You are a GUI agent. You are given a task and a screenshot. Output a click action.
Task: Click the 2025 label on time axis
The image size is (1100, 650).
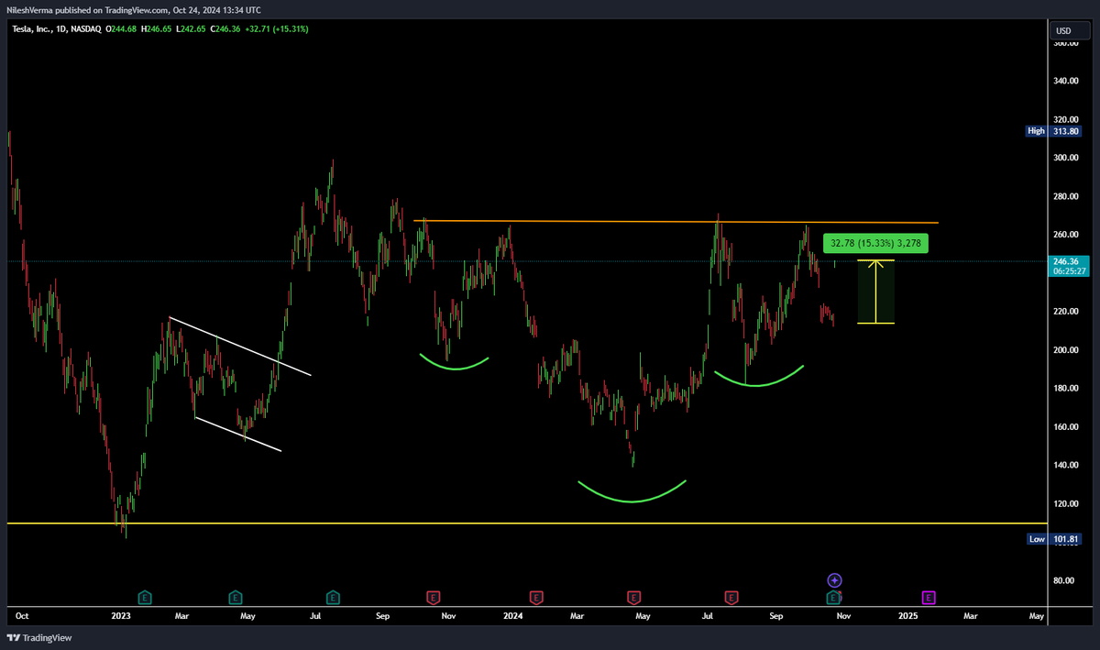[x=907, y=617]
